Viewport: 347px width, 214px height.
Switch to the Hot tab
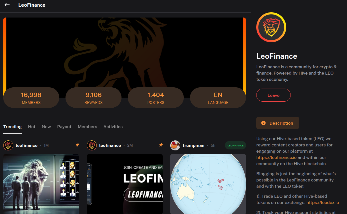coord(31,127)
